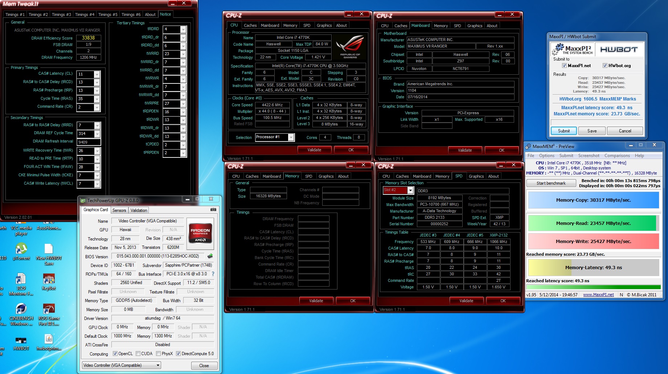Click the Memory-Copy result bar
668x374 pixels.
[593, 200]
